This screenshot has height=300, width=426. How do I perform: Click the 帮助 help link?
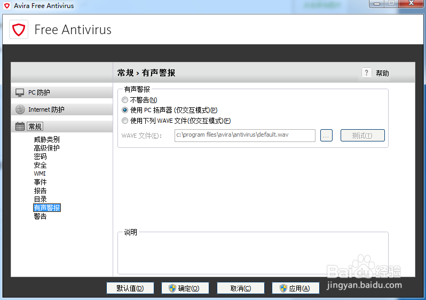click(x=383, y=73)
